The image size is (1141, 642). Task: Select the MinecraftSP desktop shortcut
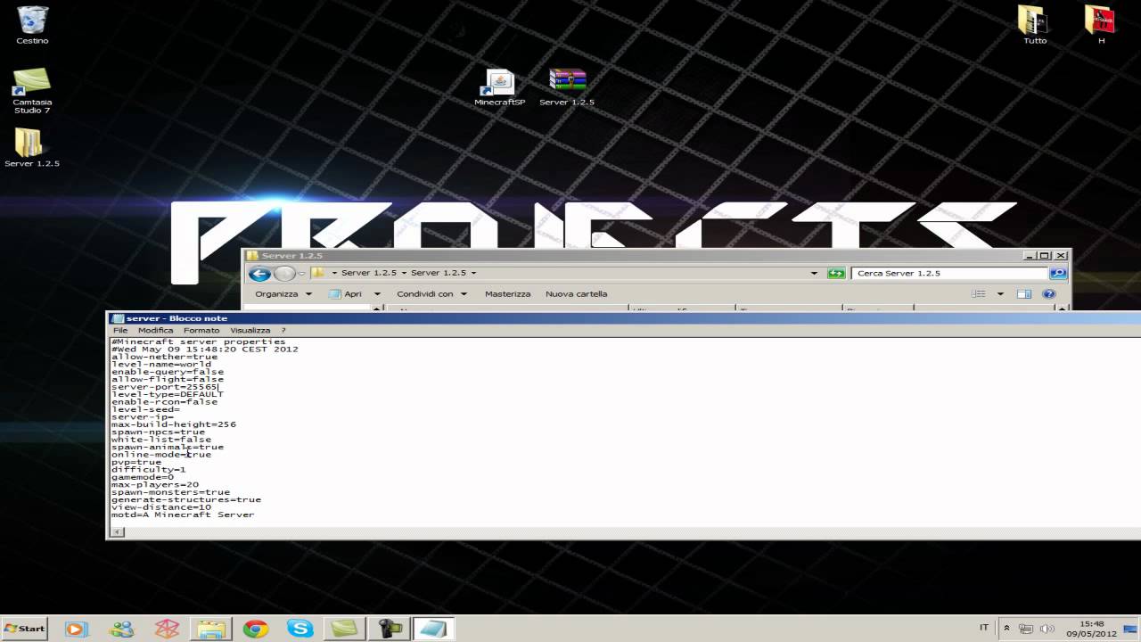point(499,87)
